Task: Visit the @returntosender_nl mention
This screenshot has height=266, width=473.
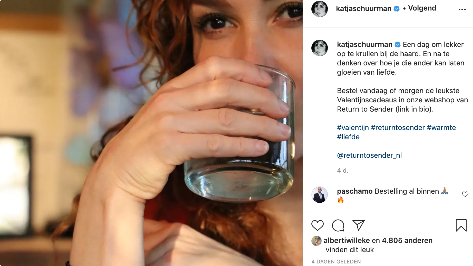Action: pyautogui.click(x=369, y=155)
